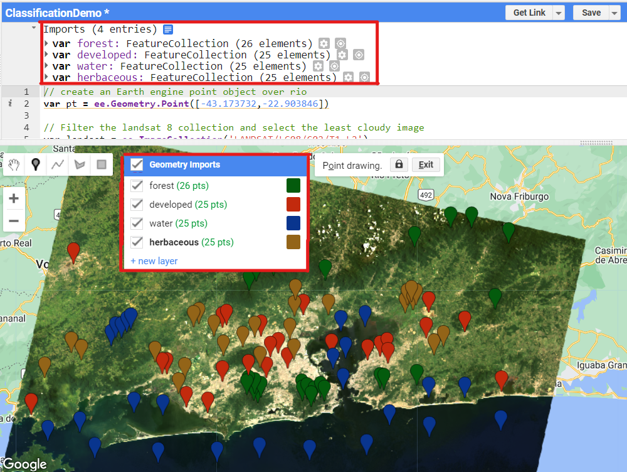Open settings gear for forest import
The height and width of the screenshot is (472, 627).
[x=324, y=43]
